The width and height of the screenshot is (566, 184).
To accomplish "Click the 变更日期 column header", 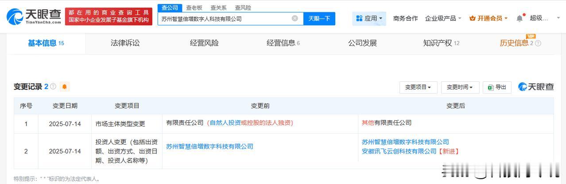I will [x=65, y=106].
